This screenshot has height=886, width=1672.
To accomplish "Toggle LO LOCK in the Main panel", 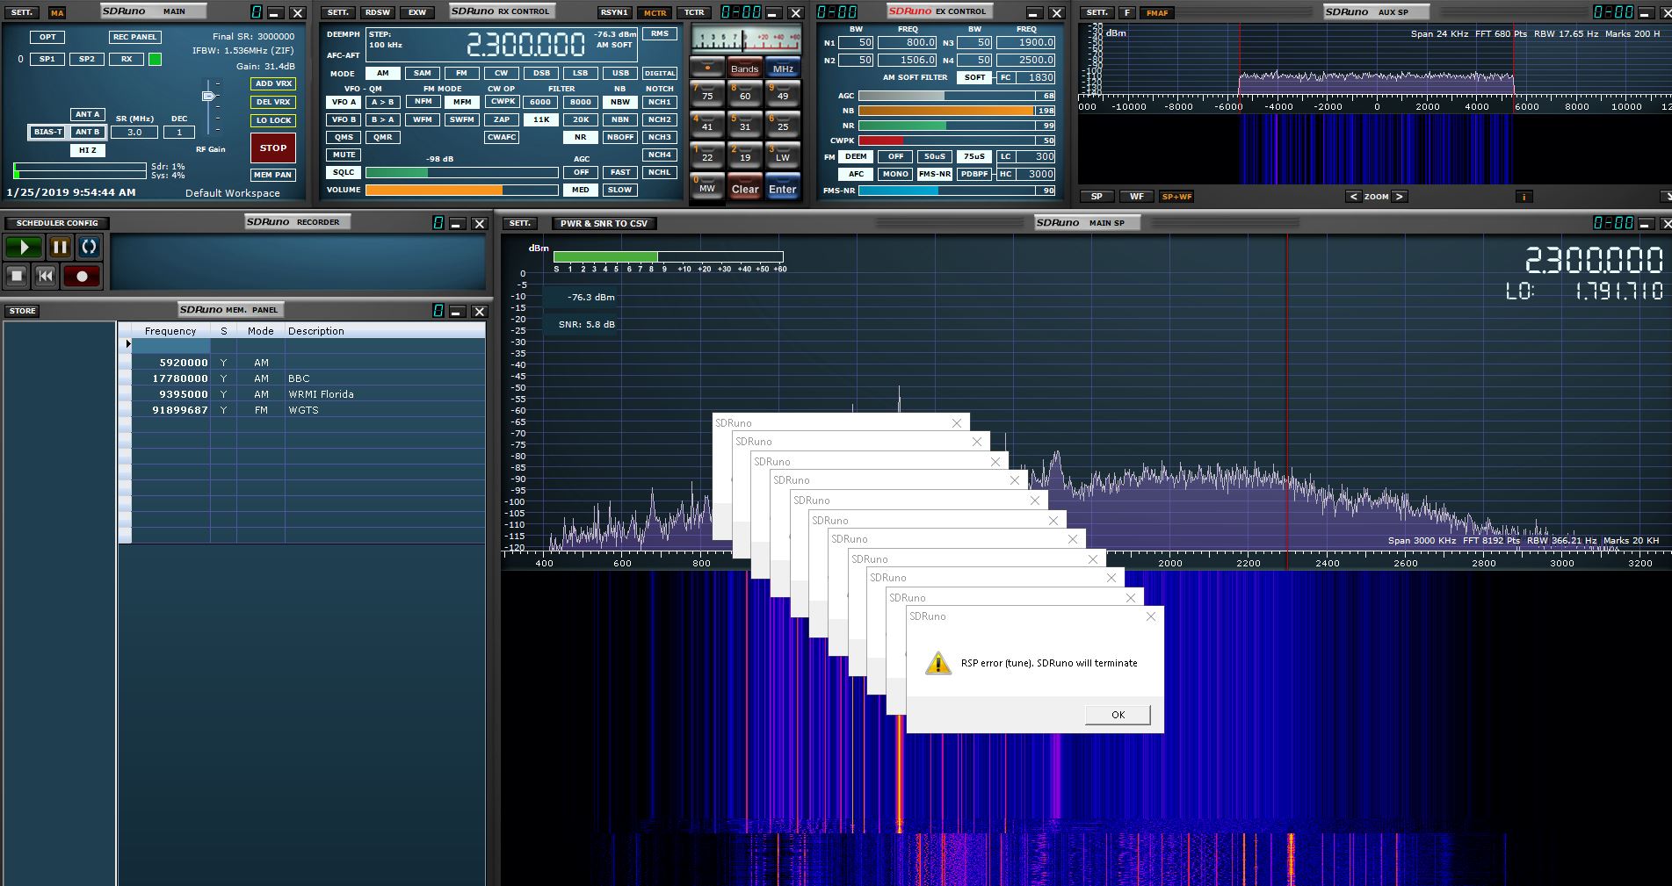I will (273, 120).
